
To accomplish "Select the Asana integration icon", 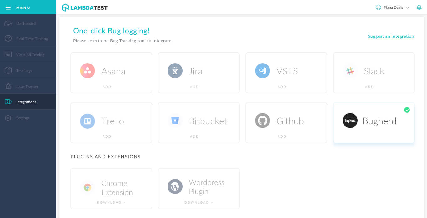I will tap(88, 71).
